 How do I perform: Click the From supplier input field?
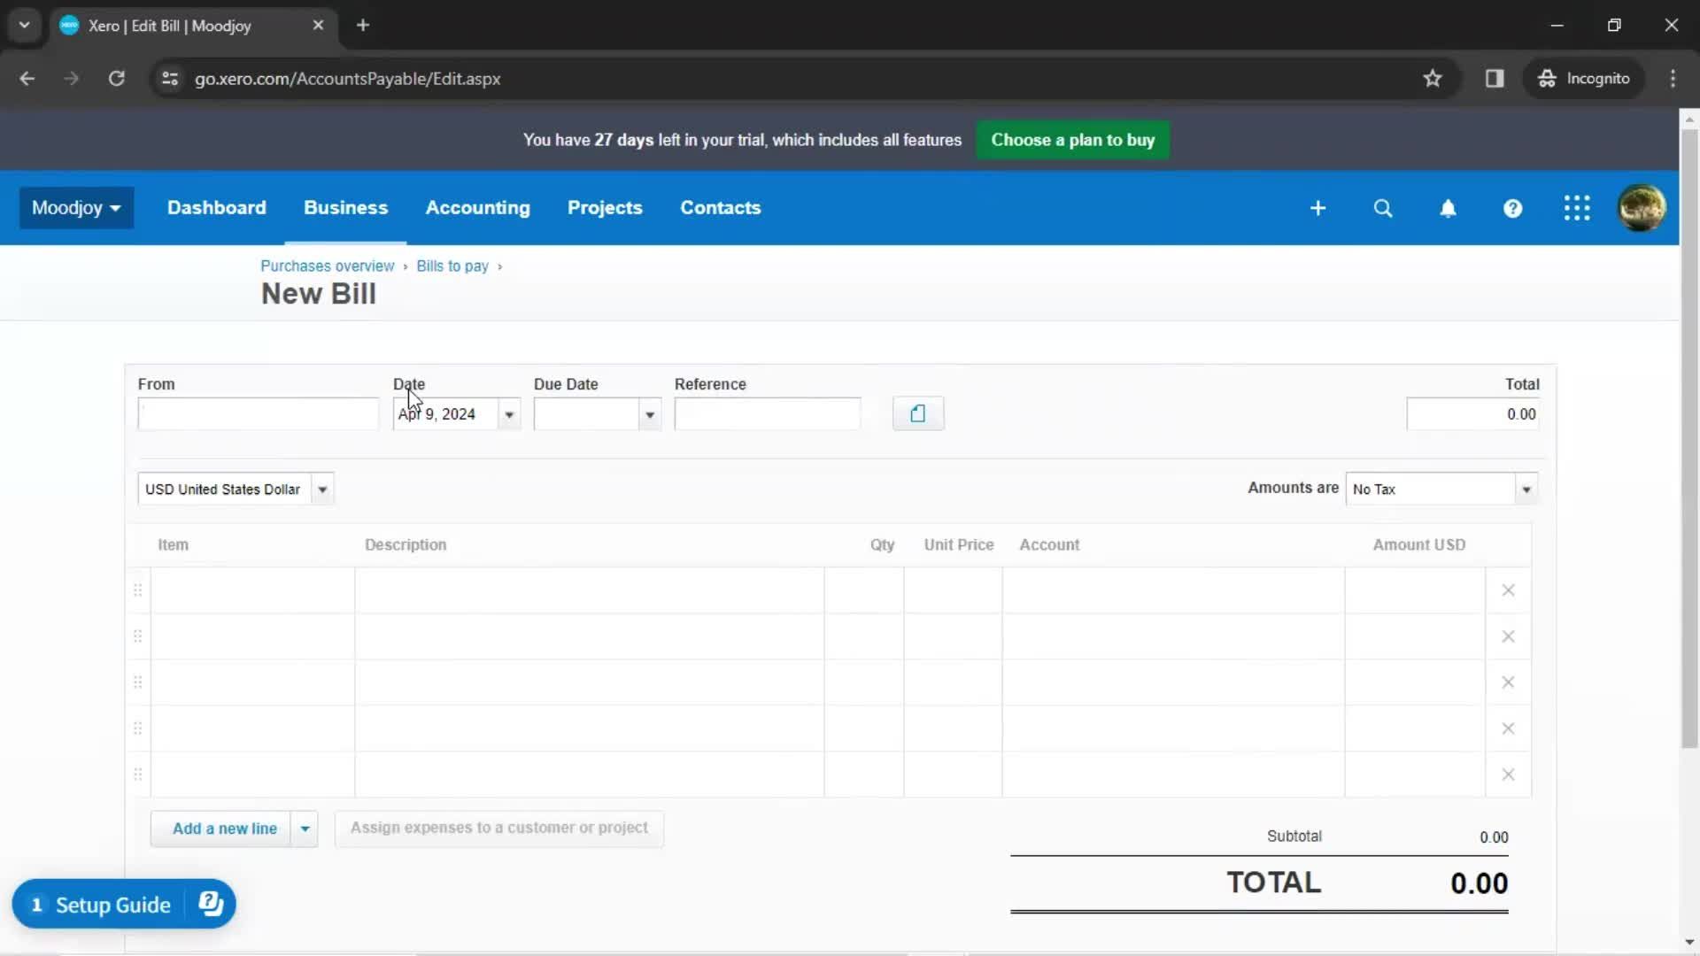click(259, 414)
